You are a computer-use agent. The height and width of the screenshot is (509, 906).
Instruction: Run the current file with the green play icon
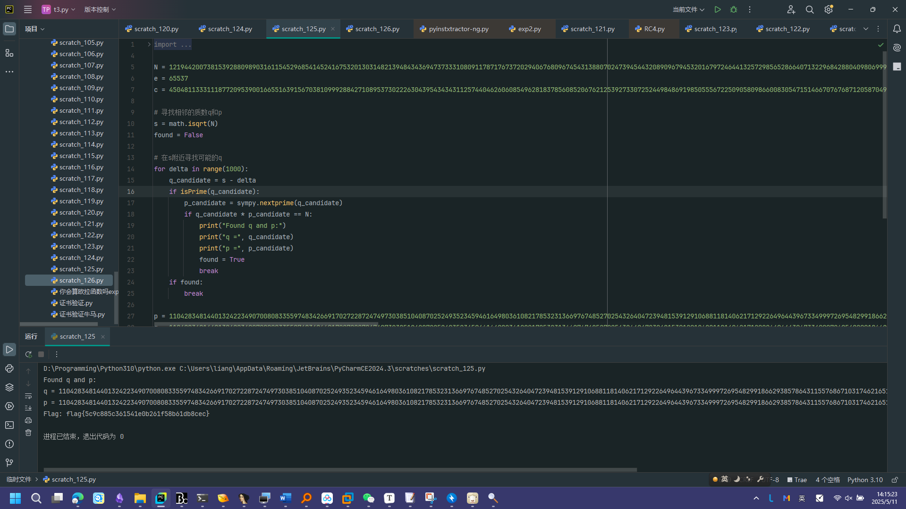pos(717,9)
